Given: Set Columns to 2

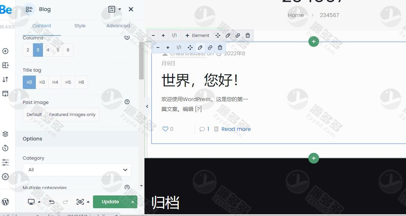Looking at the screenshot, I should tap(28, 50).
